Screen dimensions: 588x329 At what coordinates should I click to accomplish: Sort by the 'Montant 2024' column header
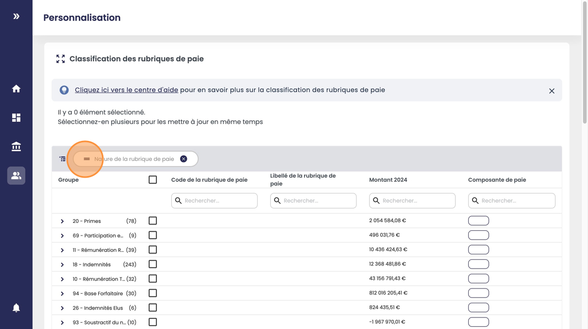click(x=388, y=180)
